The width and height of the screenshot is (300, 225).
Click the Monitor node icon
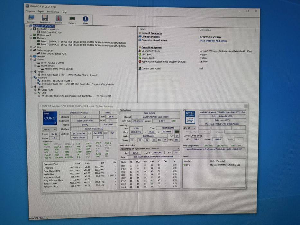click(x=35, y=57)
